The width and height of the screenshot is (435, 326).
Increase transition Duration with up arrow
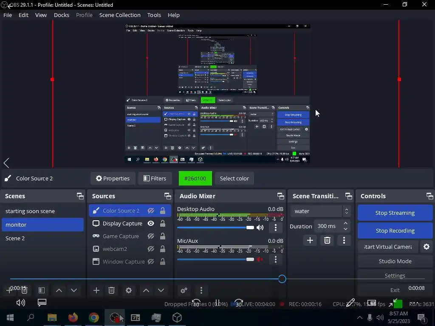345,223
